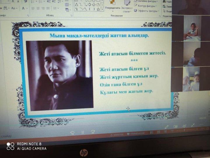Select the pen annotation tool
The width and height of the screenshot is (210, 158).
(x=166, y=127)
